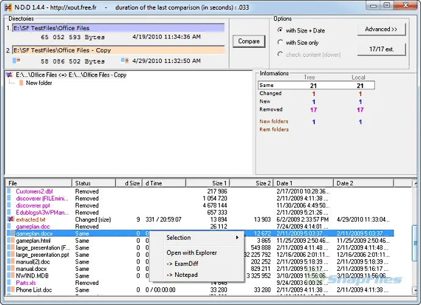This screenshot has width=421, height=305.
Task: Click the icon beside NWIND.MDB
Action: (11, 276)
